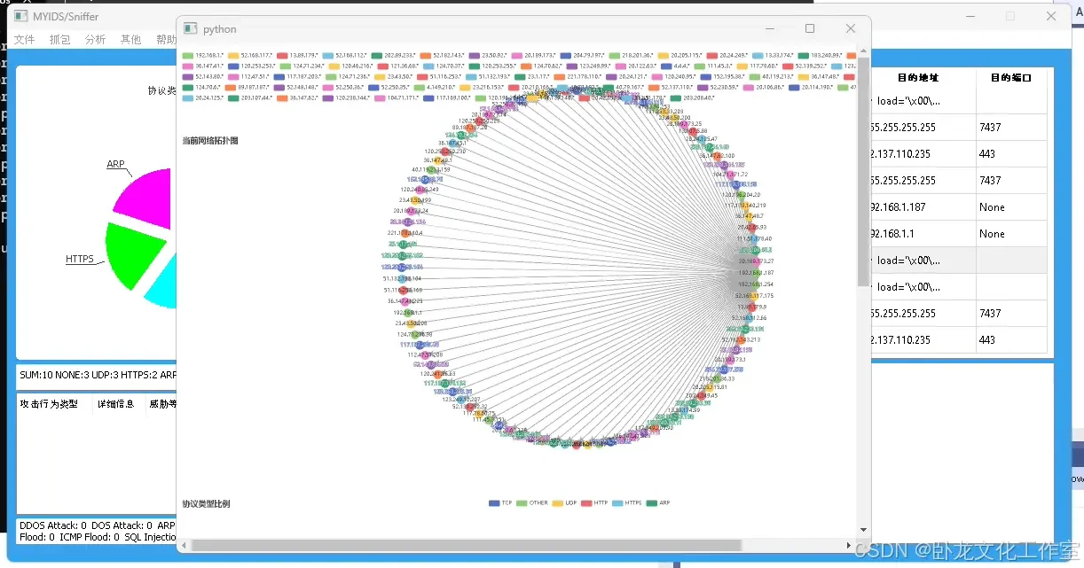Toggle the ARP series in protocol legend
Viewport: 1084px width, 568px height.
[658, 502]
